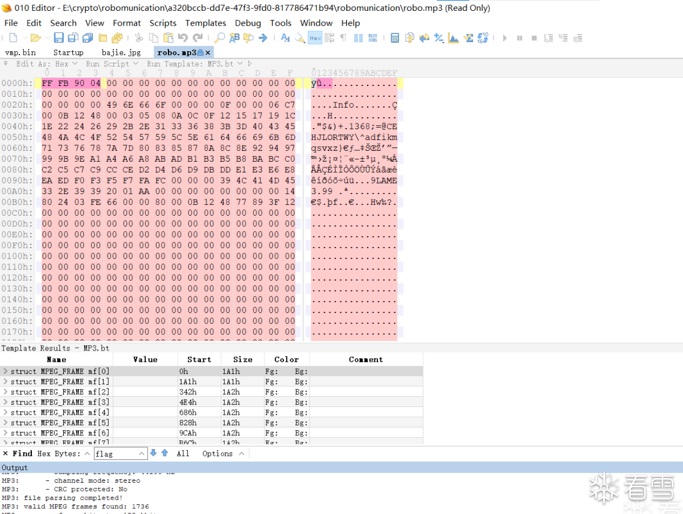Switch to the Startup tab

(x=68, y=52)
